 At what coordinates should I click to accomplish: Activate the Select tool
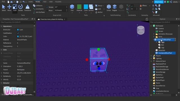pyautogui.click(x=4, y=8)
